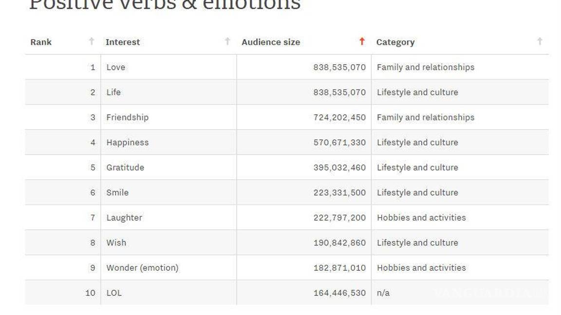Viewport: 561px width, 315px height.
Task: Click the Happiness row entry
Action: pyautogui.click(x=128, y=142)
